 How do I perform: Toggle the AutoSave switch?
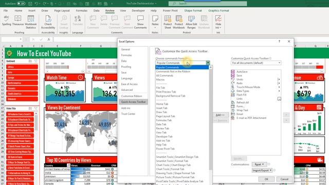(x=21, y=4)
